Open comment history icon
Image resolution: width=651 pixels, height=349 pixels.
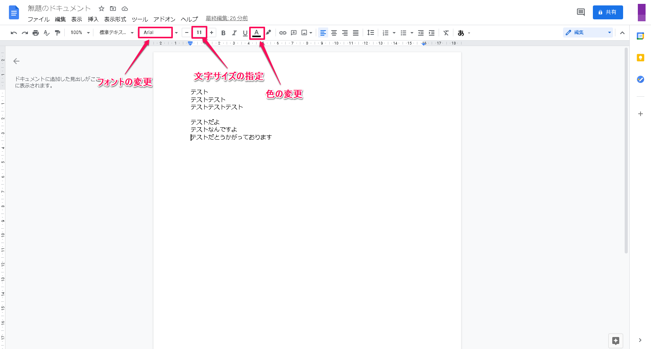580,12
